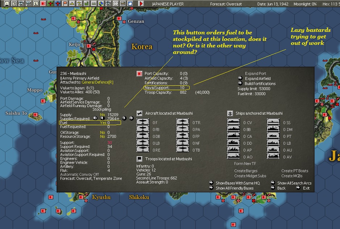Click 'Create PT Boats'
The image size is (340, 229).
(x=295, y=171)
